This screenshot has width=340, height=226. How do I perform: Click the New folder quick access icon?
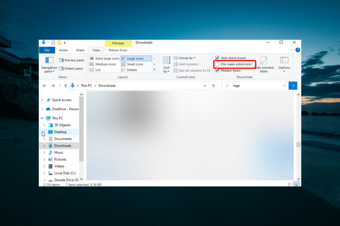pos(59,43)
